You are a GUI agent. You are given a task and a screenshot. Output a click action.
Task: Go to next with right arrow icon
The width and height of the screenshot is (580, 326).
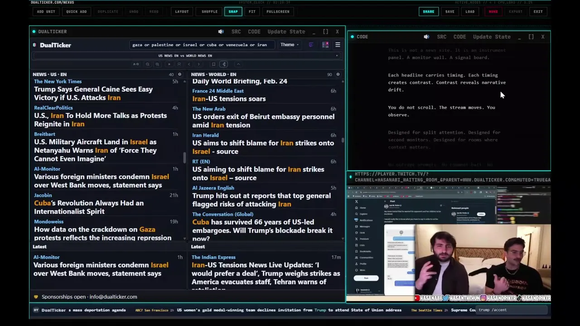[x=198, y=64]
